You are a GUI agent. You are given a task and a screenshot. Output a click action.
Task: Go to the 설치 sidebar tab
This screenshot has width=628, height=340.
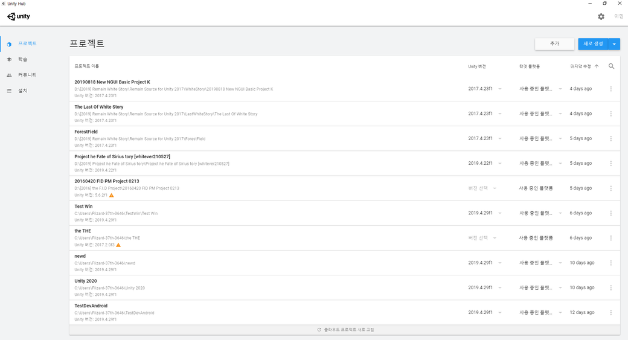point(22,91)
